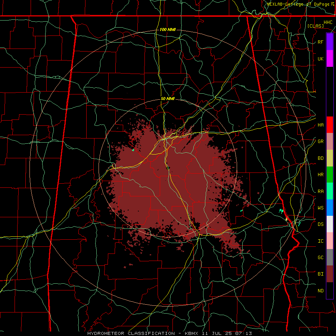This screenshot has height=336, width=336.
Task: Select the red HA legend swatch
Action: tap(330, 125)
